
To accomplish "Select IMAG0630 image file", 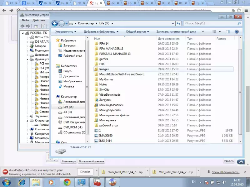I will point(106,136).
